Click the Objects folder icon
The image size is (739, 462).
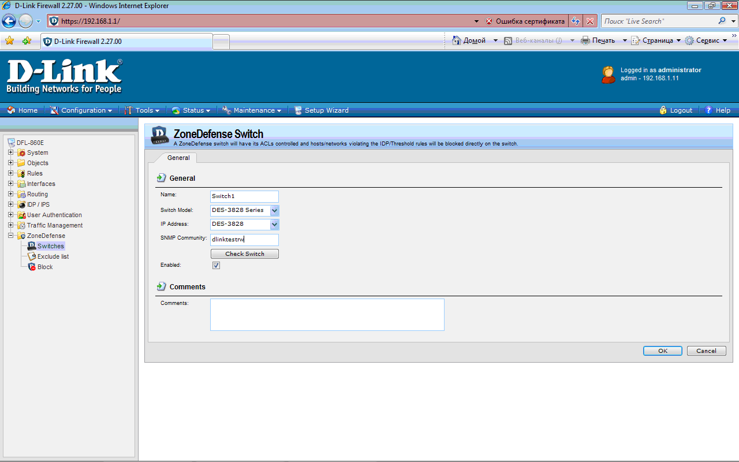click(x=21, y=163)
